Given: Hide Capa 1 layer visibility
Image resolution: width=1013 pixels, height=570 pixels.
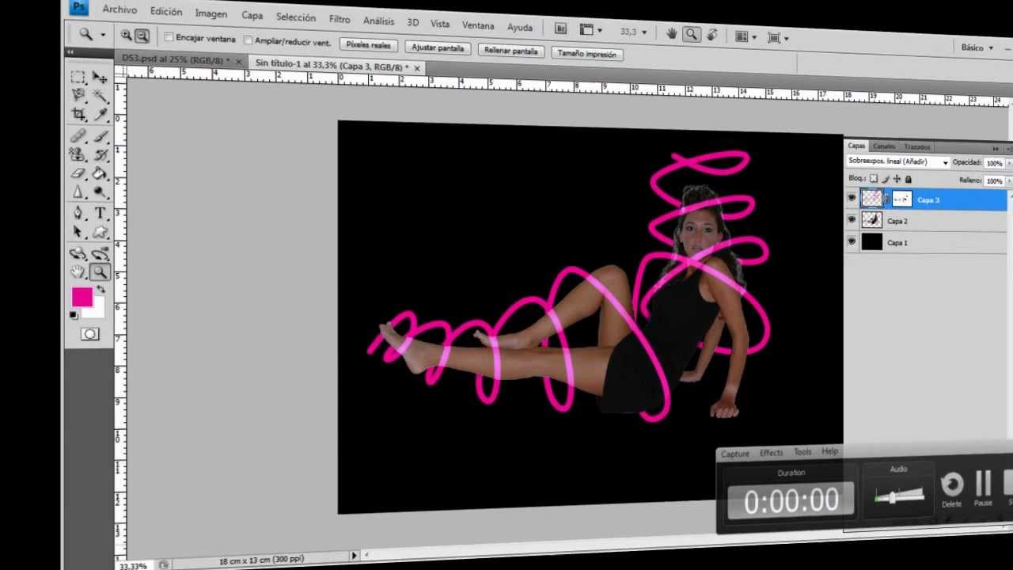Looking at the screenshot, I should pos(852,241).
